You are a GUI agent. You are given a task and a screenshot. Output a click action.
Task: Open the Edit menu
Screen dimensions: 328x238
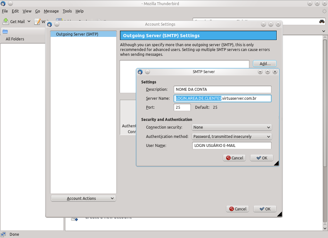point(15,11)
